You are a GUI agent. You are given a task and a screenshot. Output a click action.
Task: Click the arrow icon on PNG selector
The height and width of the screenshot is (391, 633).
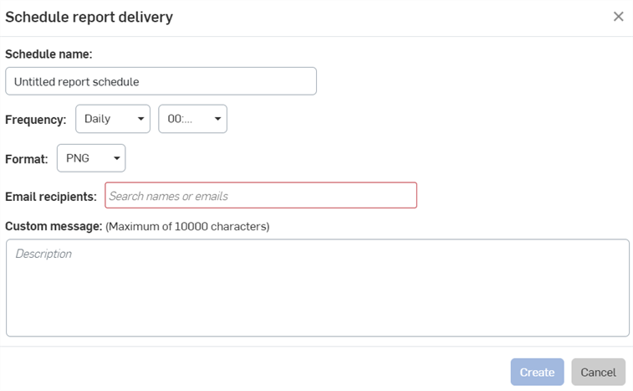coord(116,158)
